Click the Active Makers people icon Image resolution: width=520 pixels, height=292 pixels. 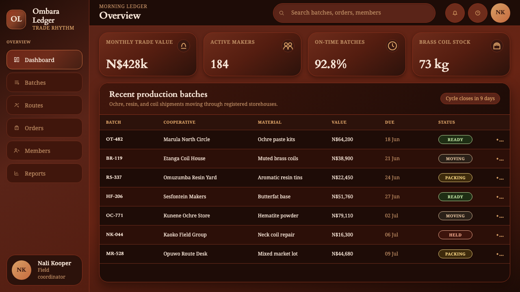click(x=288, y=46)
